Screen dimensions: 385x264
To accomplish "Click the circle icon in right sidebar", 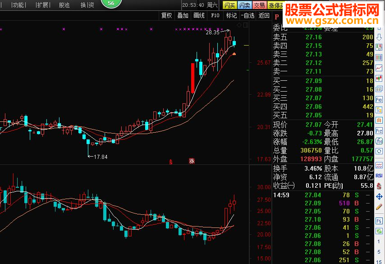I will pyautogui.click(x=379, y=152).
